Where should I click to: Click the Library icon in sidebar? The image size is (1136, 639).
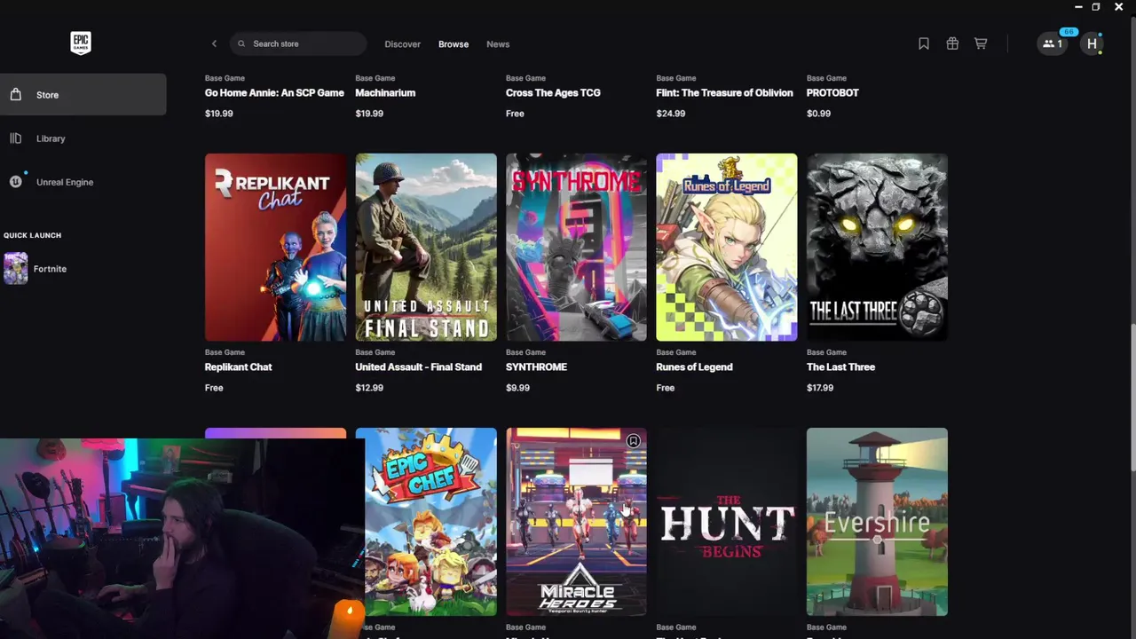tap(15, 138)
